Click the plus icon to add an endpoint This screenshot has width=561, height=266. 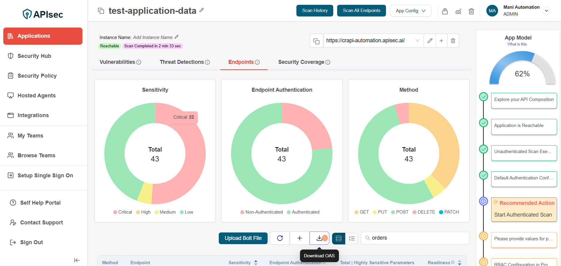(299, 238)
